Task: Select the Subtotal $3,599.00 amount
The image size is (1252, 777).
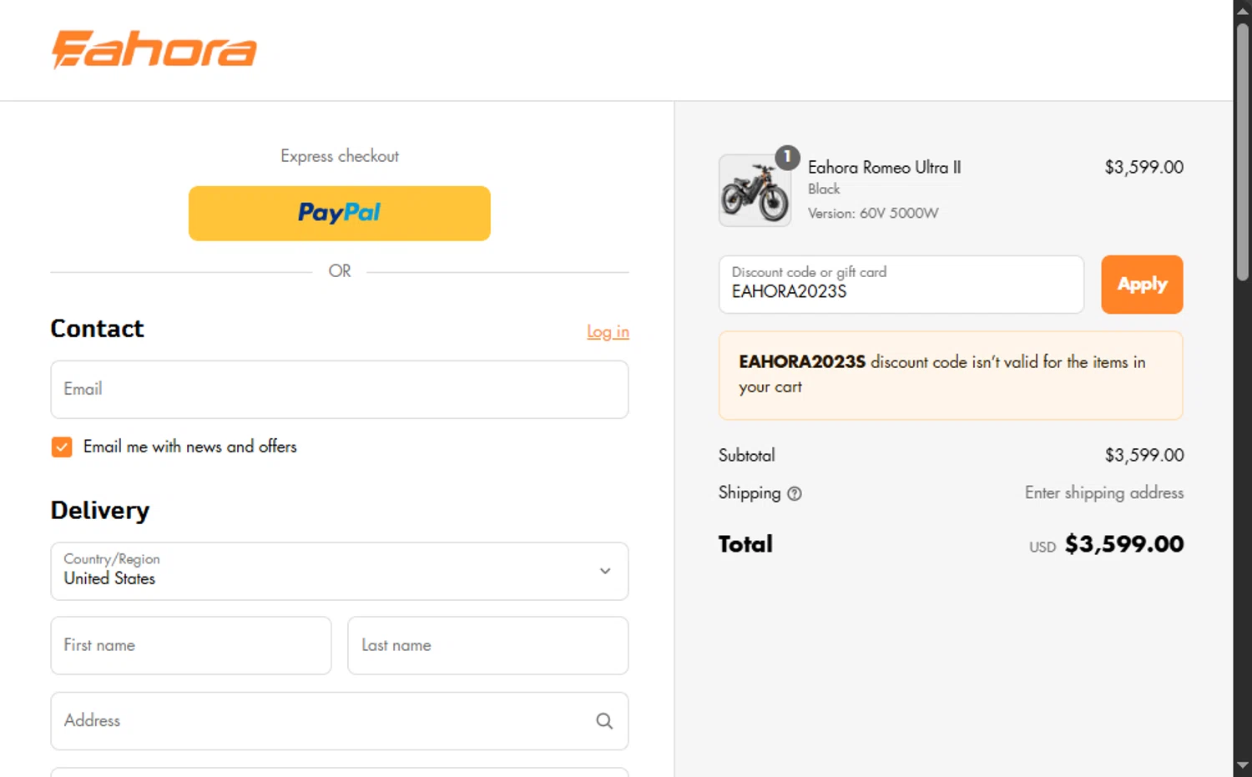Action: (1143, 455)
